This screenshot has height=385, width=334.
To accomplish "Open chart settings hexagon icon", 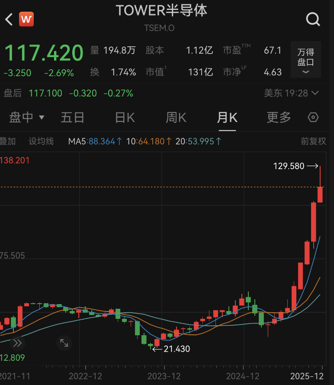I will (313, 117).
